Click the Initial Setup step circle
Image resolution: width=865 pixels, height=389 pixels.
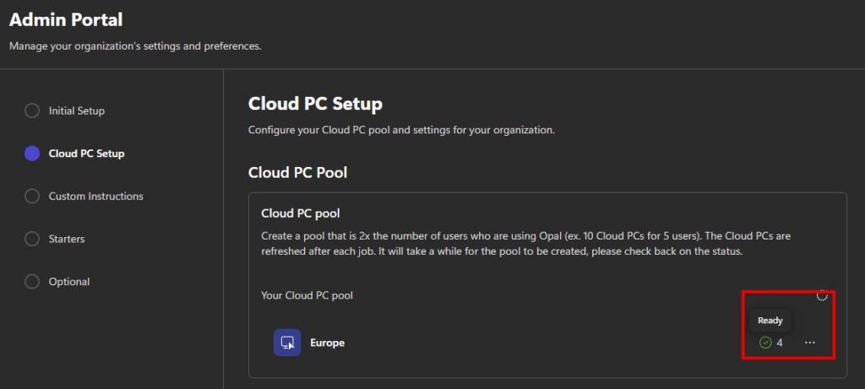32,111
